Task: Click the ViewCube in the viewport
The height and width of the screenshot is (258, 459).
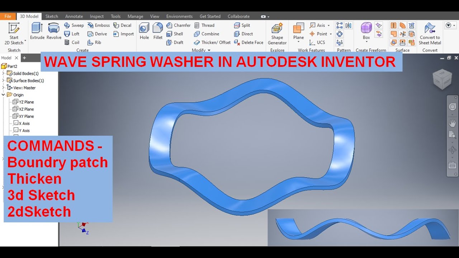Action: (442, 79)
